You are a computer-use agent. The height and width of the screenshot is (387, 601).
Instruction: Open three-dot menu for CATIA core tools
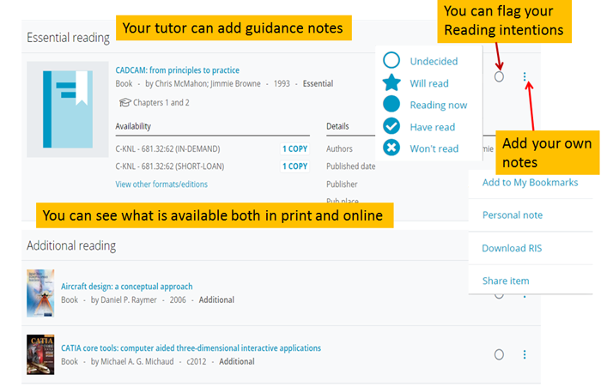coord(525,354)
